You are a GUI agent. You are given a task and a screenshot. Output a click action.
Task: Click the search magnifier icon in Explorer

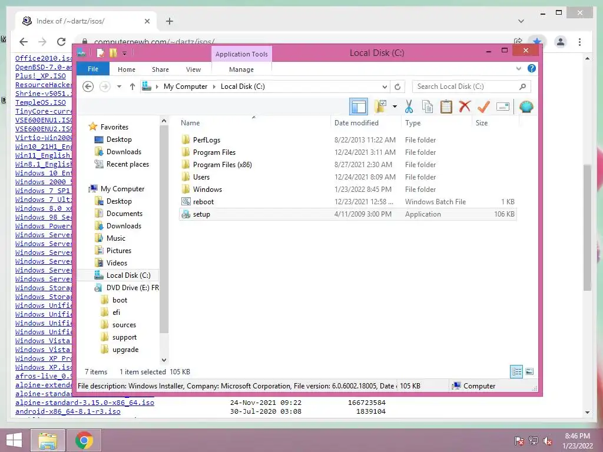[x=523, y=87]
